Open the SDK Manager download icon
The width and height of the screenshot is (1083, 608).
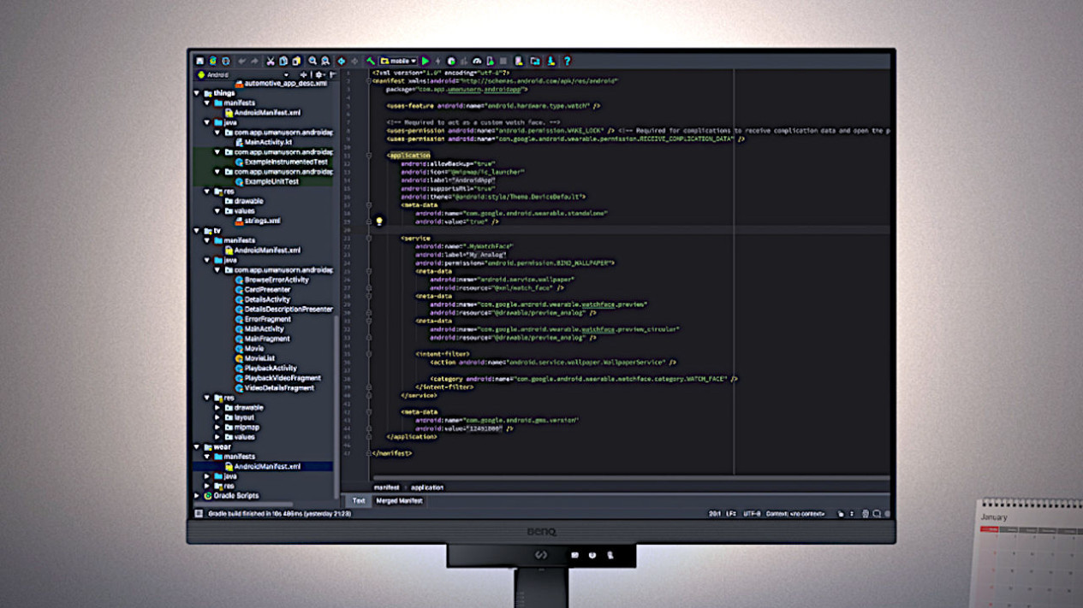click(x=550, y=62)
